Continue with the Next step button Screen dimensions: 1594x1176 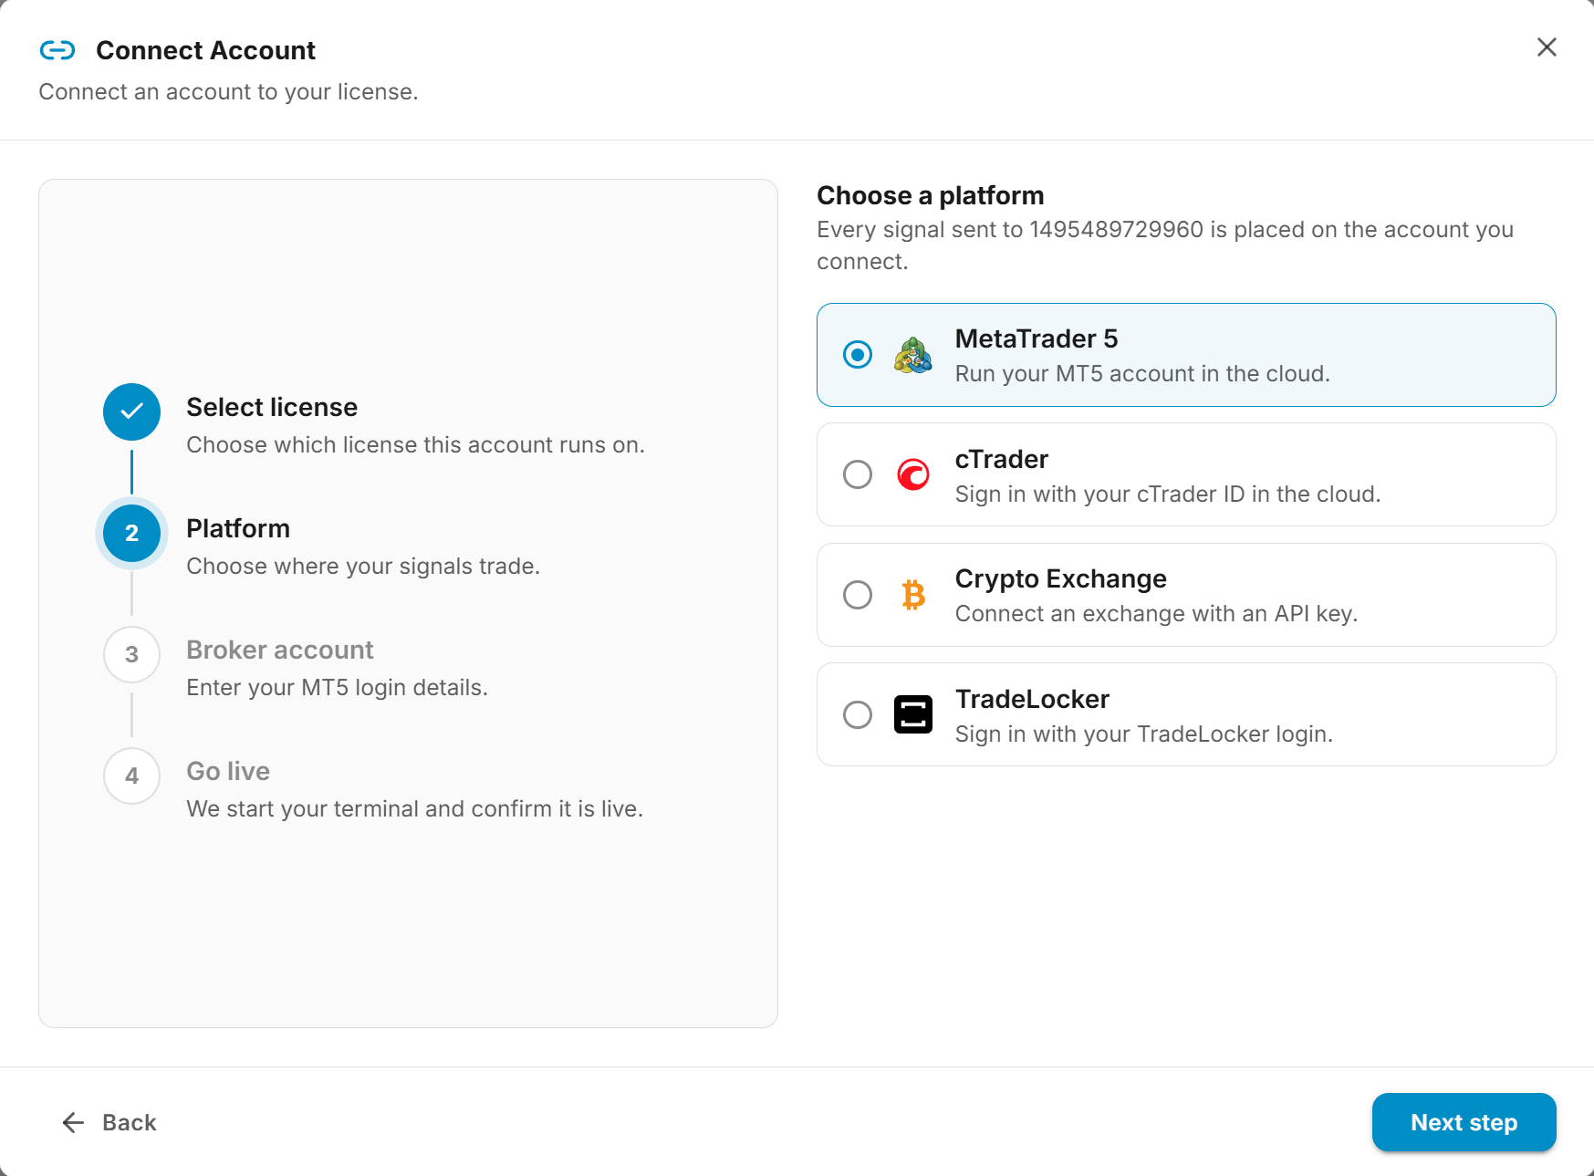[1464, 1122]
